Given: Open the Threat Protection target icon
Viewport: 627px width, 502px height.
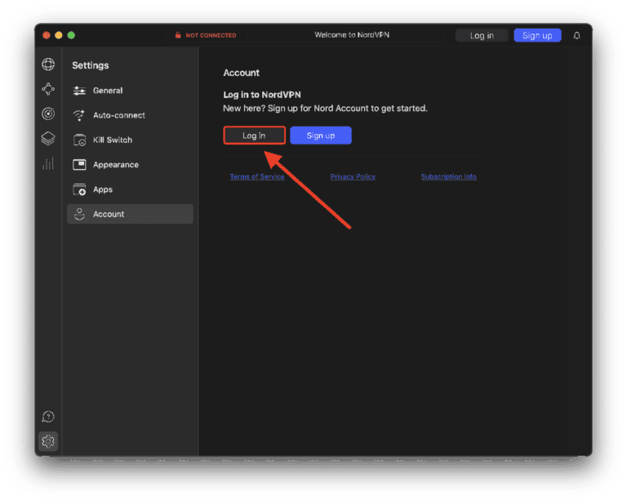Looking at the screenshot, I should click(x=48, y=114).
